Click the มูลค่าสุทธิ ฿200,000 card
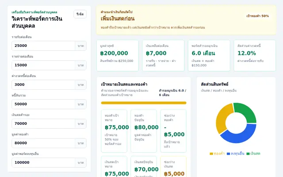This screenshot has height=177, width=283. click(118, 56)
